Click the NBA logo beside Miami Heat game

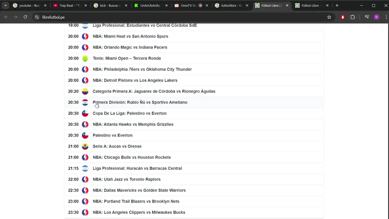click(85, 36)
